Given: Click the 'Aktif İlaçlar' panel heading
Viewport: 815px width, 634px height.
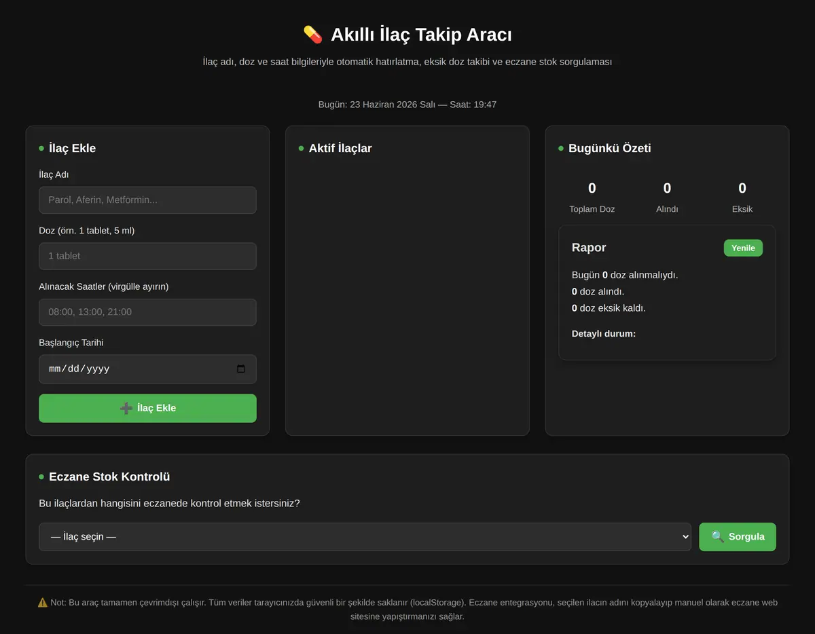Looking at the screenshot, I should point(340,148).
